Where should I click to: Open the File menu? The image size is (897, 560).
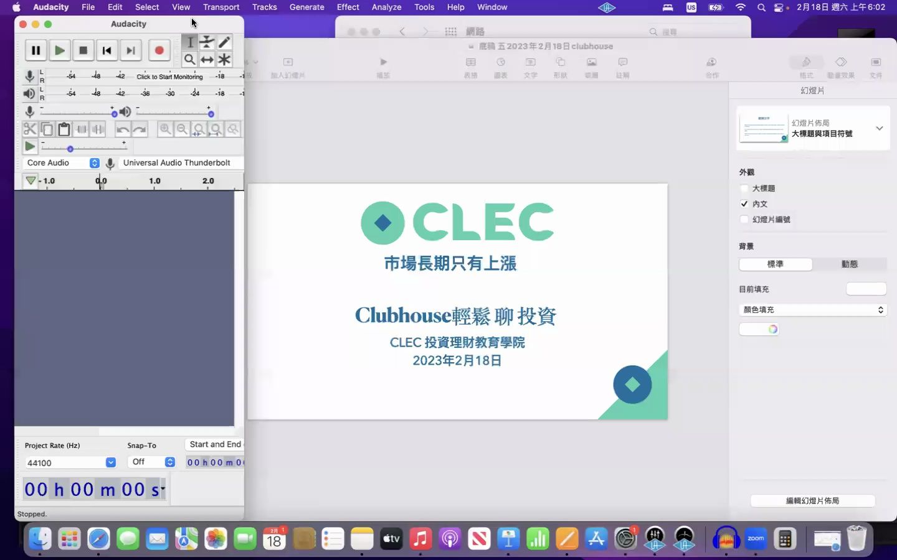pyautogui.click(x=88, y=7)
